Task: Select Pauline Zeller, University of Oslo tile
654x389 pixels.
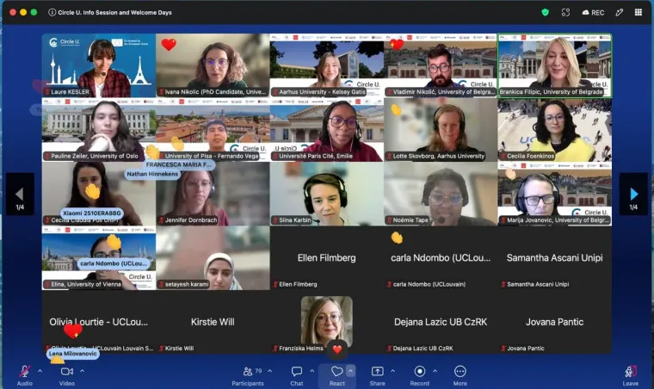Action: [99, 130]
